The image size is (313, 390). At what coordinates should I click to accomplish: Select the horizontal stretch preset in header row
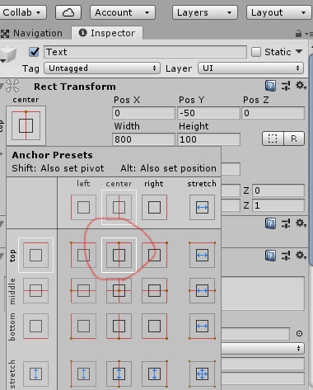(x=202, y=207)
